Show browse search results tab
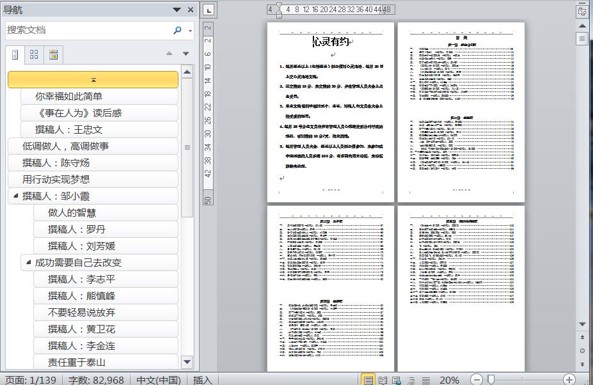This screenshot has height=385, width=593. point(53,55)
